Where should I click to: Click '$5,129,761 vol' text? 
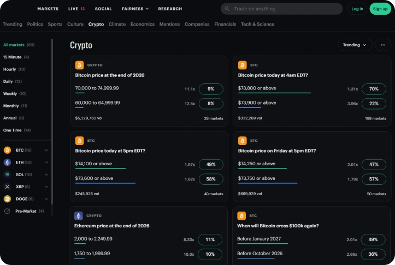point(89,118)
